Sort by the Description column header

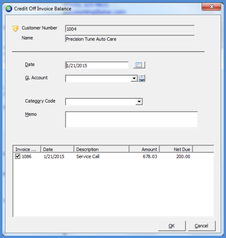point(102,149)
